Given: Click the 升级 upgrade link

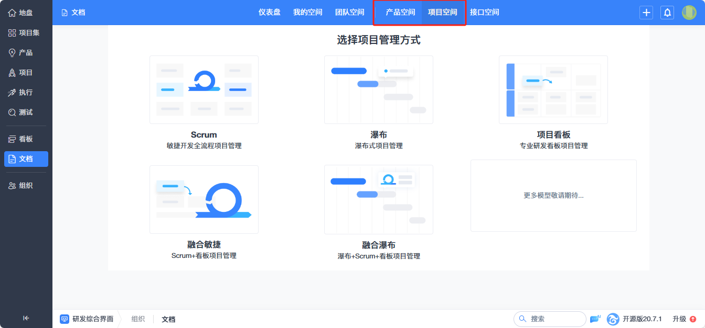Looking at the screenshot, I should coord(679,319).
